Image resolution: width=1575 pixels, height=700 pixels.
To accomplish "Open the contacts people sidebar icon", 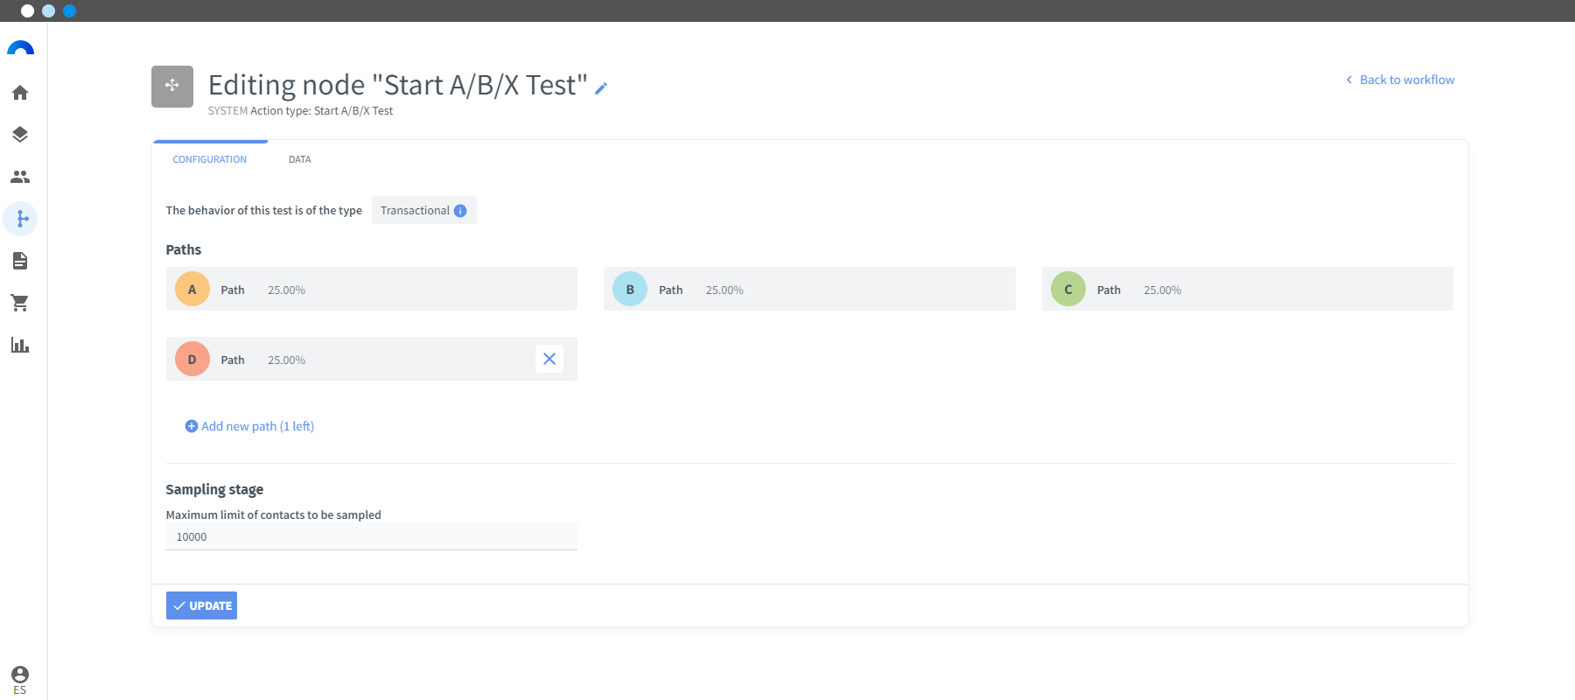I will click(20, 177).
